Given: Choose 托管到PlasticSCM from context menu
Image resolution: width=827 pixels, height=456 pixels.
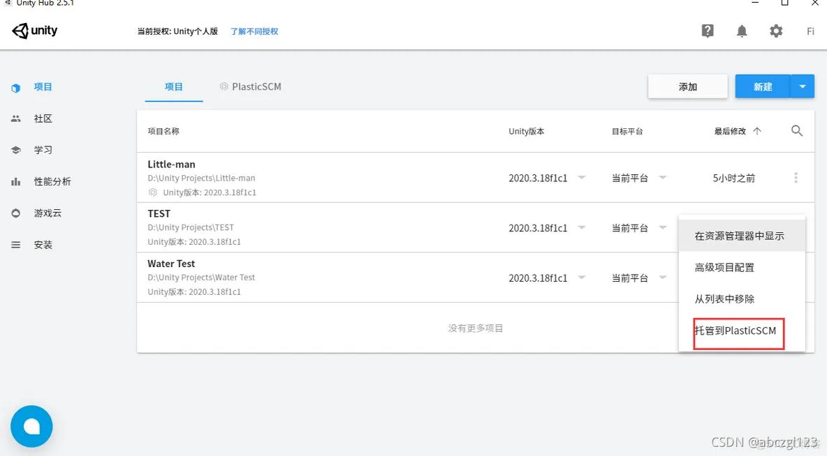Looking at the screenshot, I should (742, 330).
